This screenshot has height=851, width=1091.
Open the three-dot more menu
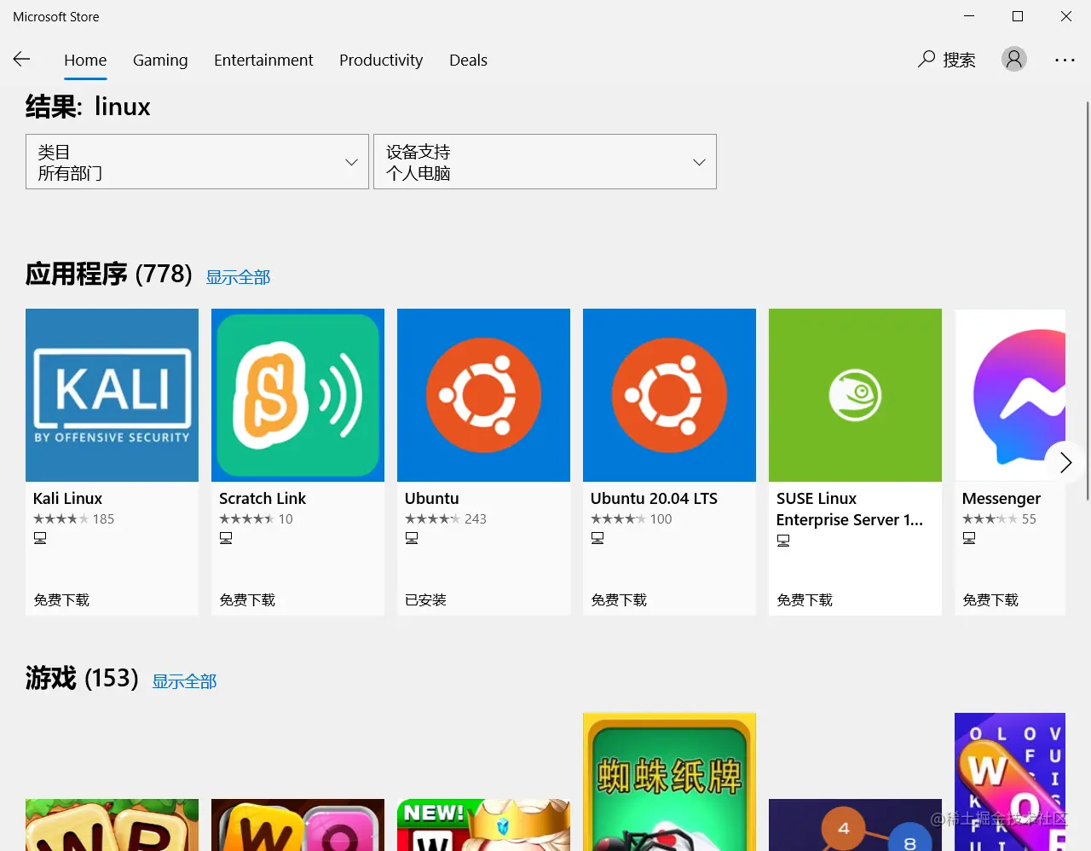pos(1065,60)
